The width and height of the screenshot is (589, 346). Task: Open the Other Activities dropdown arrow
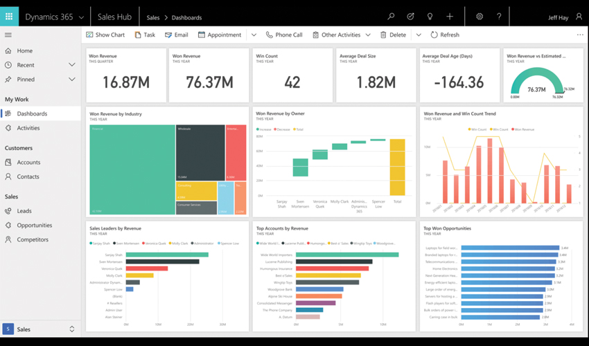click(x=368, y=35)
